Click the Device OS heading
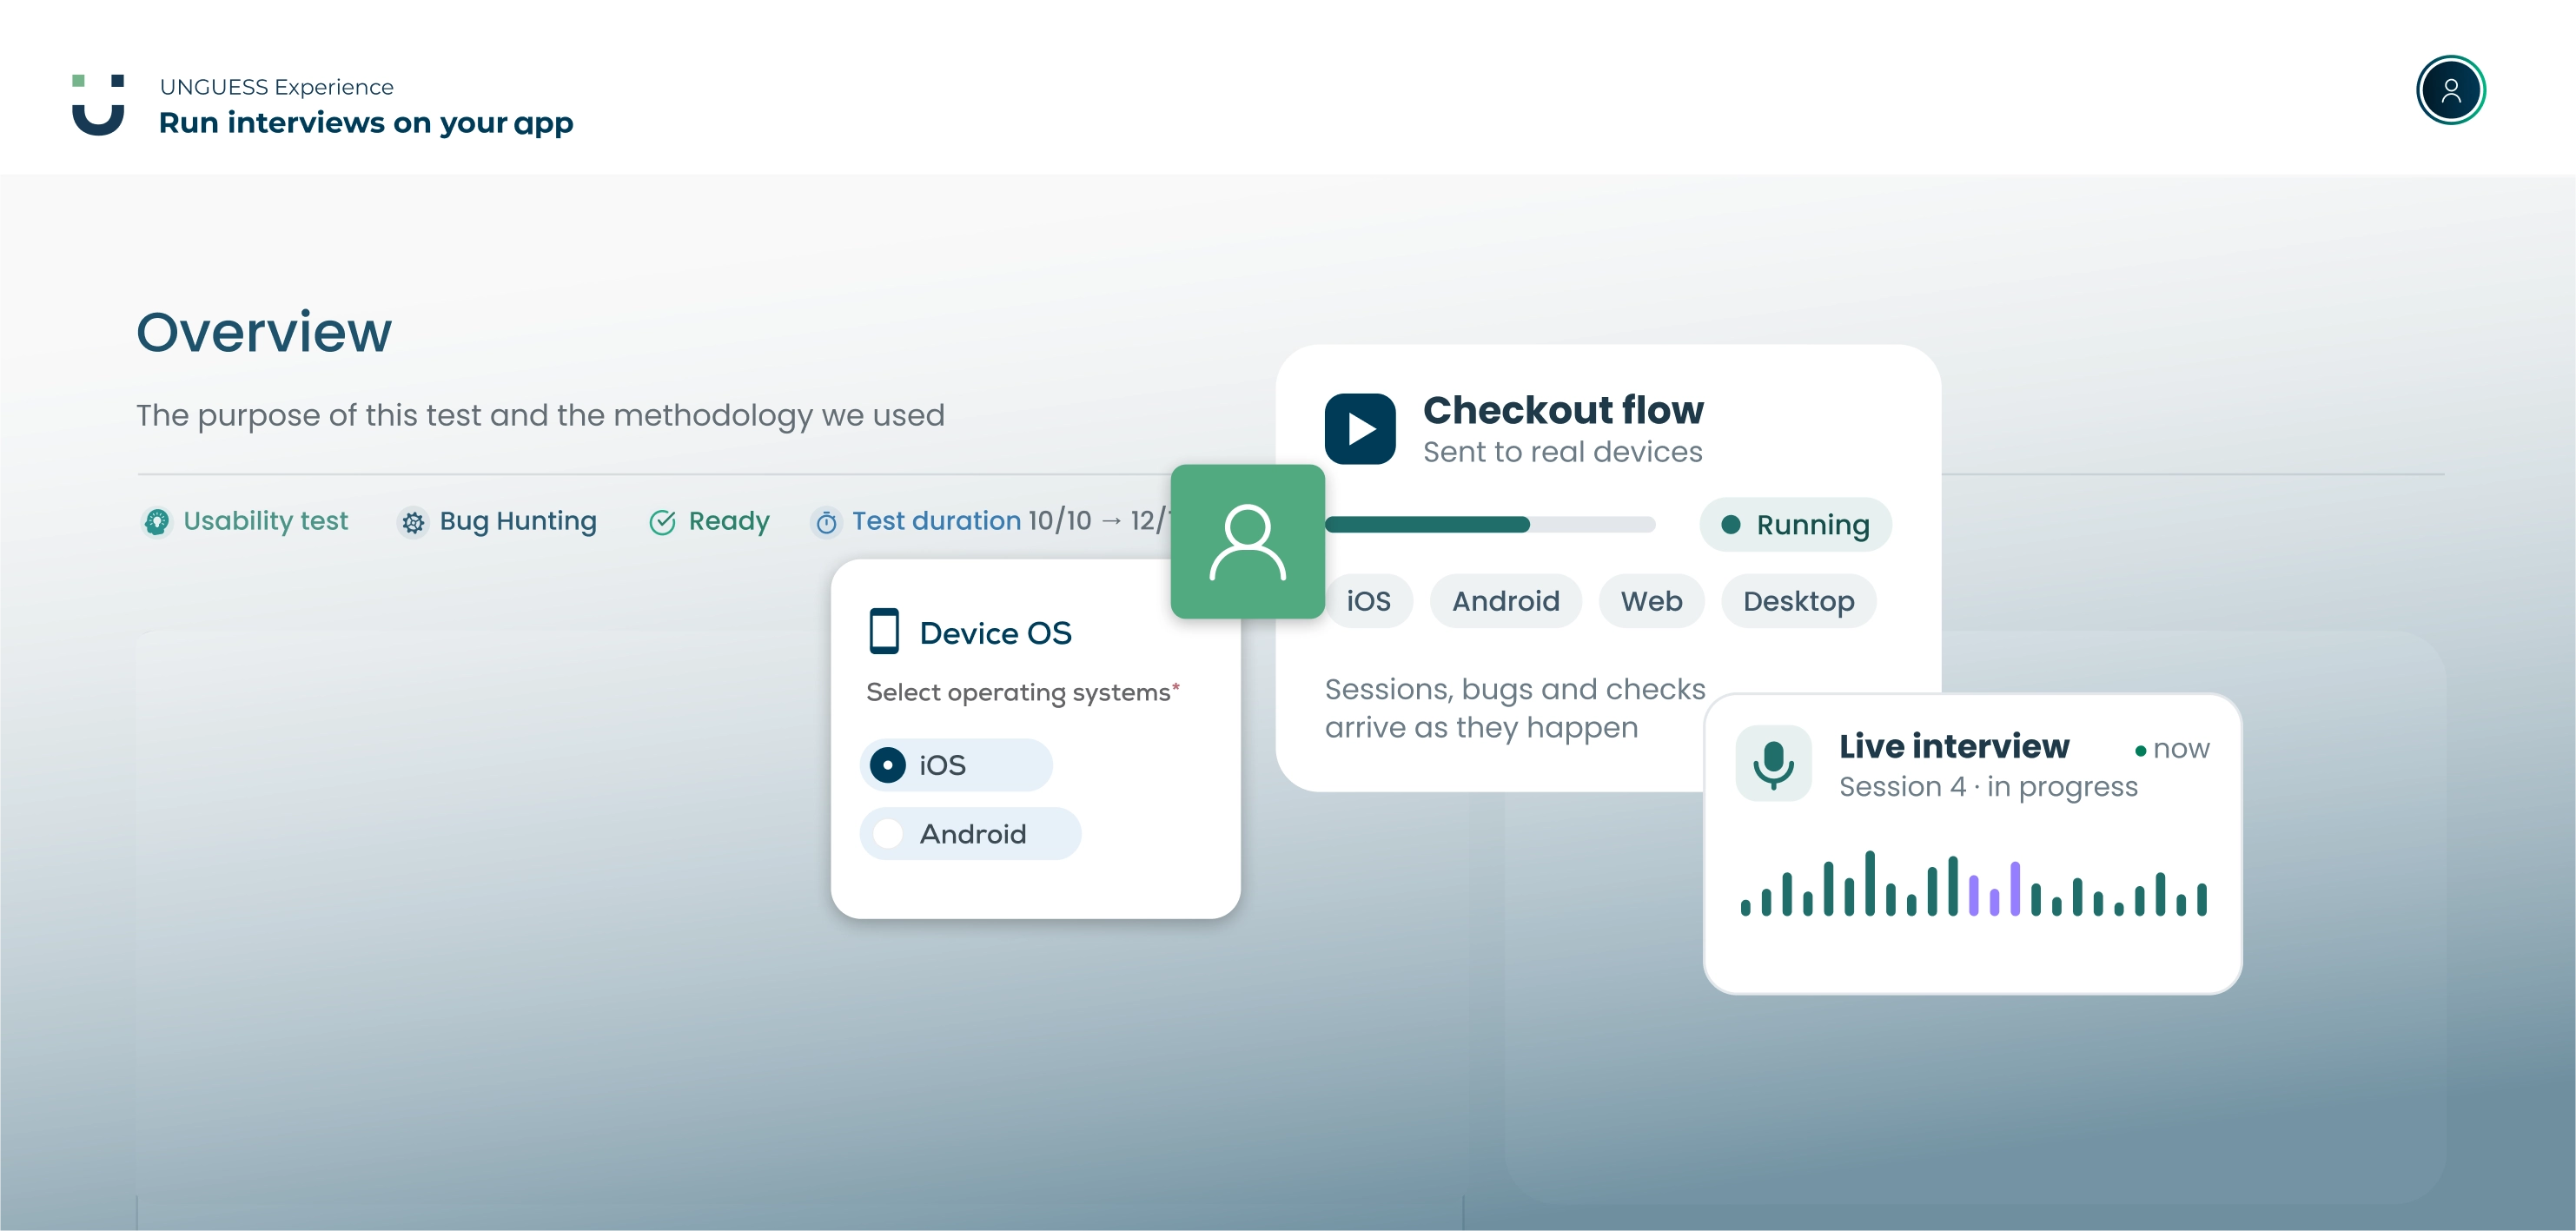The image size is (2576, 1231). [995, 633]
